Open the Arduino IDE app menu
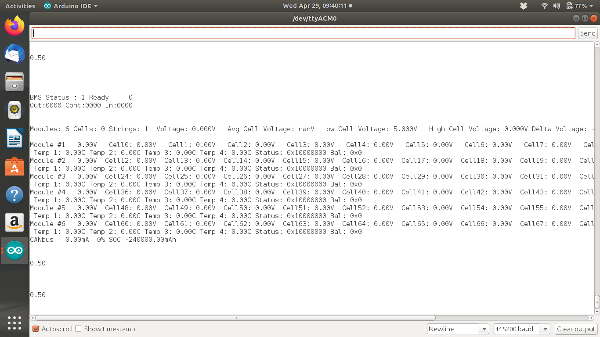Screen dimensions: 600x337 coord(71,6)
